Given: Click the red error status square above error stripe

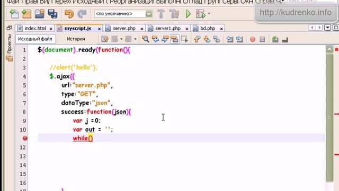Looking at the screenshot, I should click(x=336, y=49).
